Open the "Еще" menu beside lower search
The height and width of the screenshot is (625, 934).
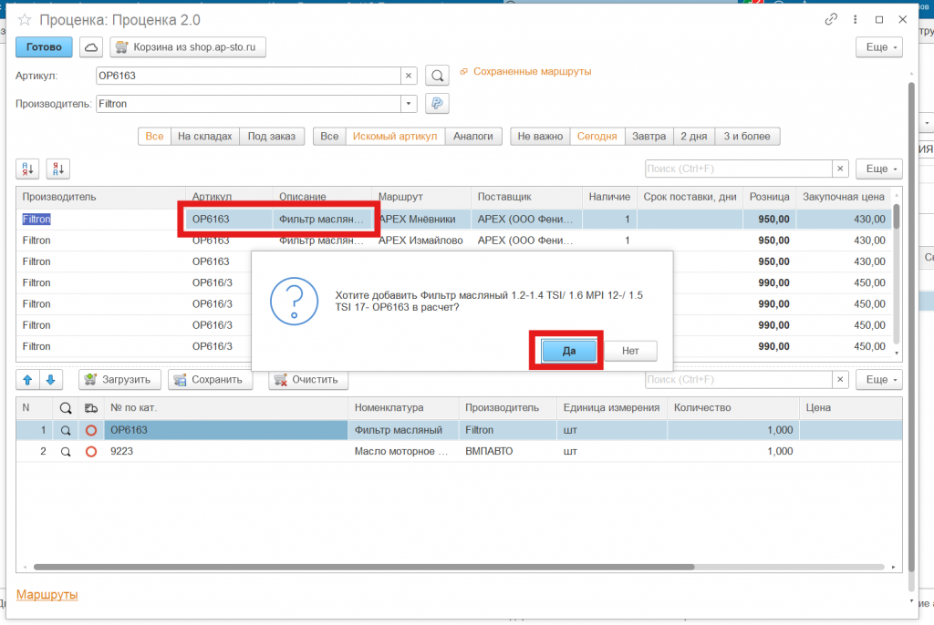[879, 379]
